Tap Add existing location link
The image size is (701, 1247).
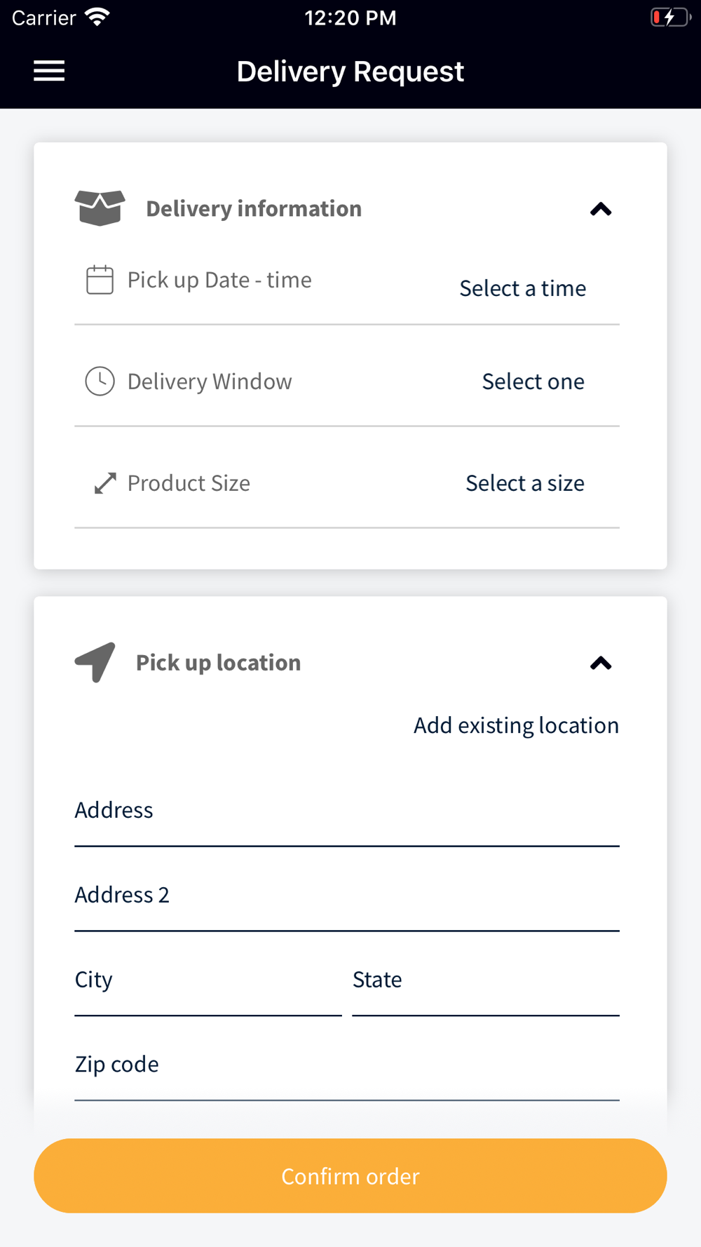[x=516, y=725]
